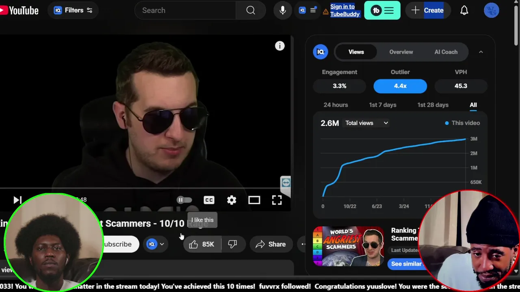Switch to theater mode
The image size is (520, 292).
click(x=254, y=200)
